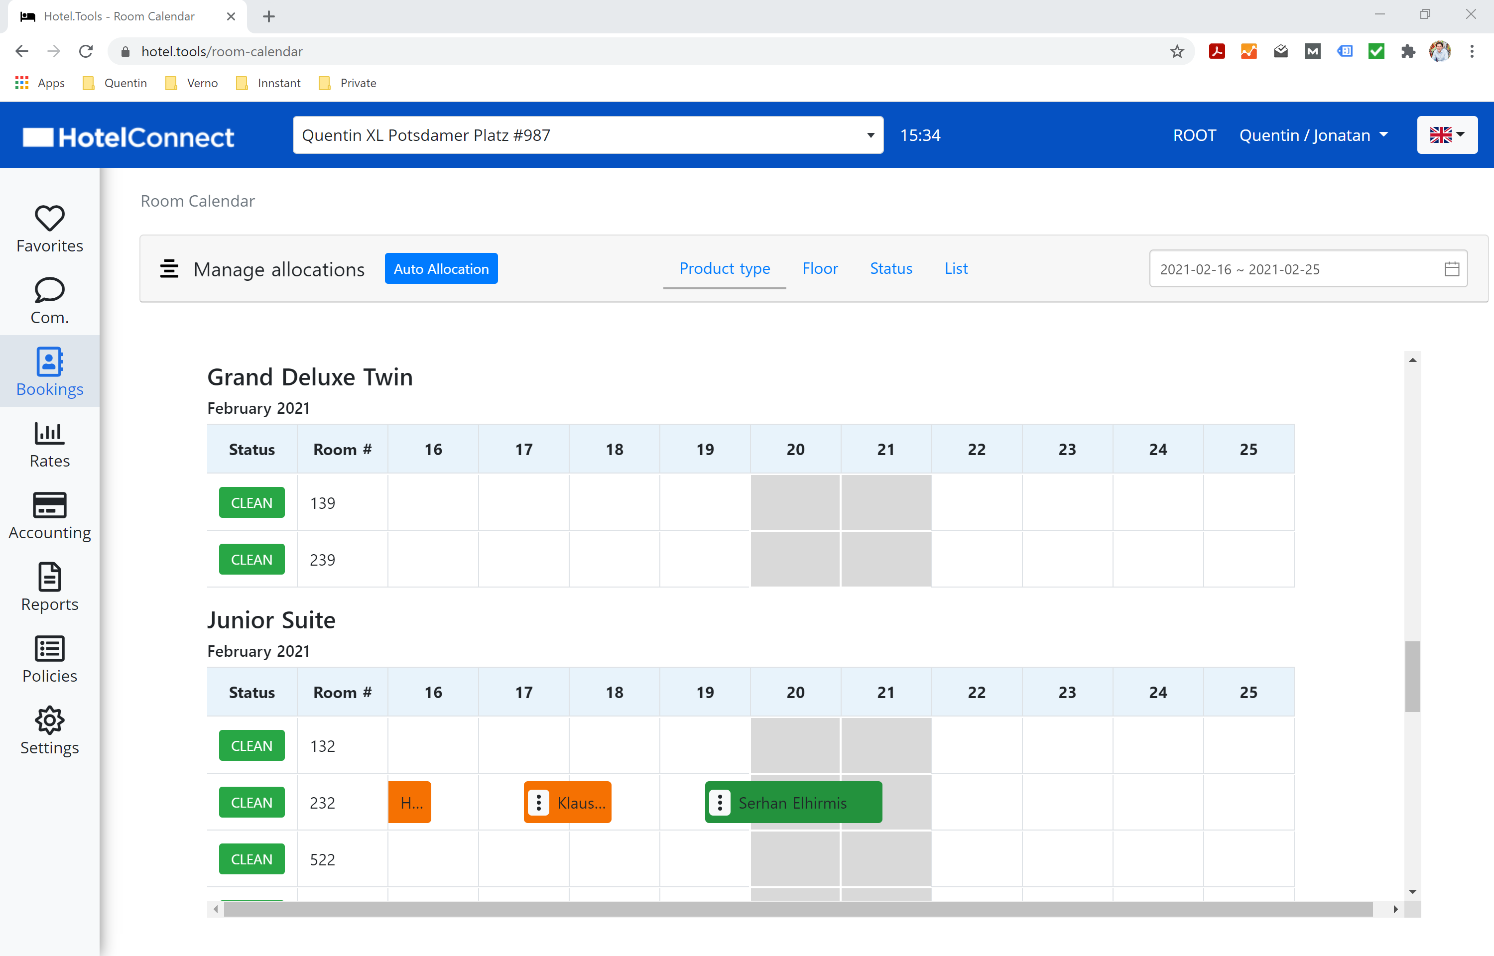Switch to Status view
The image size is (1494, 956).
pyautogui.click(x=891, y=268)
